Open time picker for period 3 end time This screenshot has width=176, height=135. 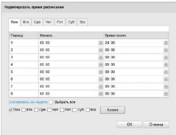point(166,57)
